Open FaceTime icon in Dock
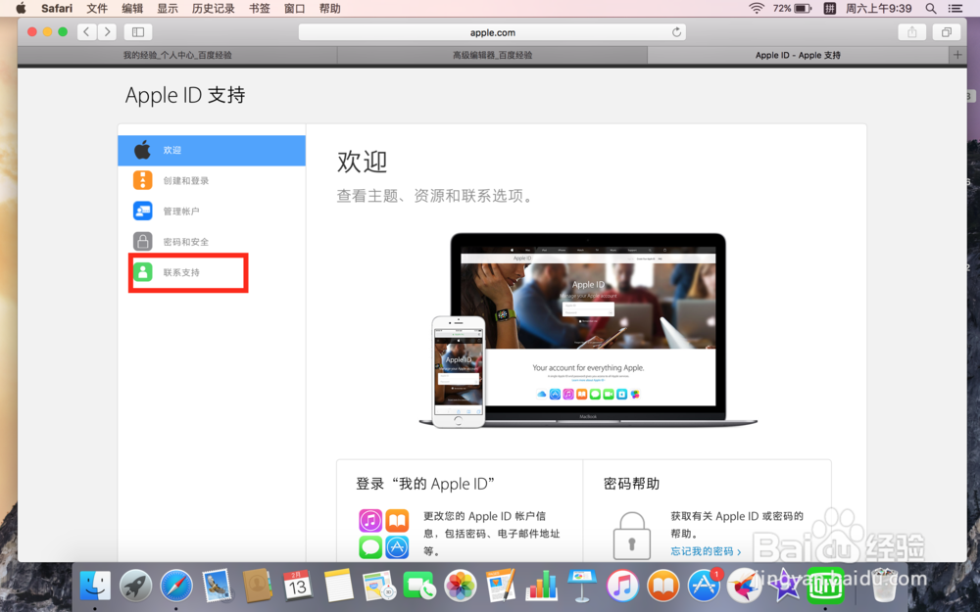980x612 pixels. click(419, 586)
